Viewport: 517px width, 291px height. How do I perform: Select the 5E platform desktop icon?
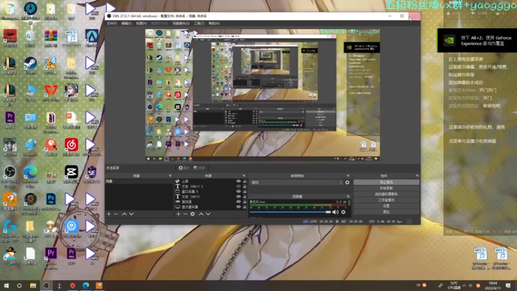point(92,175)
